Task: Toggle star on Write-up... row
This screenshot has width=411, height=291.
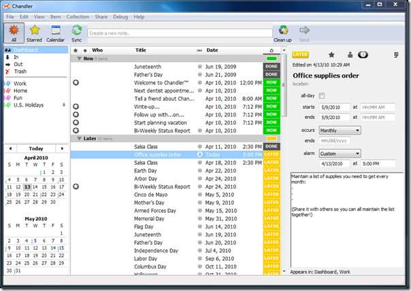Action: point(76,107)
